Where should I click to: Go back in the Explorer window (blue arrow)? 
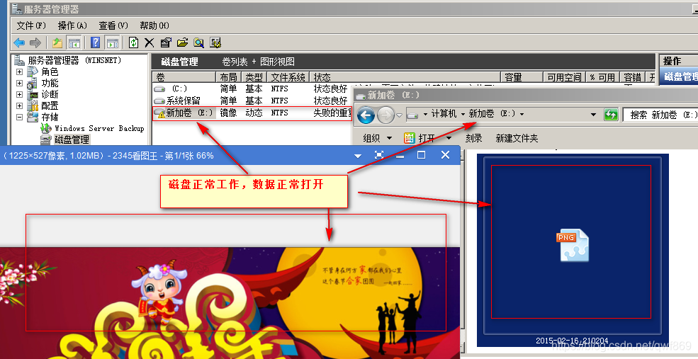click(x=366, y=115)
